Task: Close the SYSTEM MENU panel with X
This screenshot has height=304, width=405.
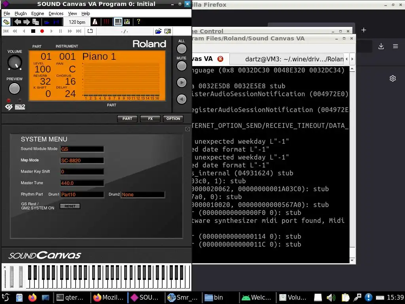Action: [x=187, y=129]
